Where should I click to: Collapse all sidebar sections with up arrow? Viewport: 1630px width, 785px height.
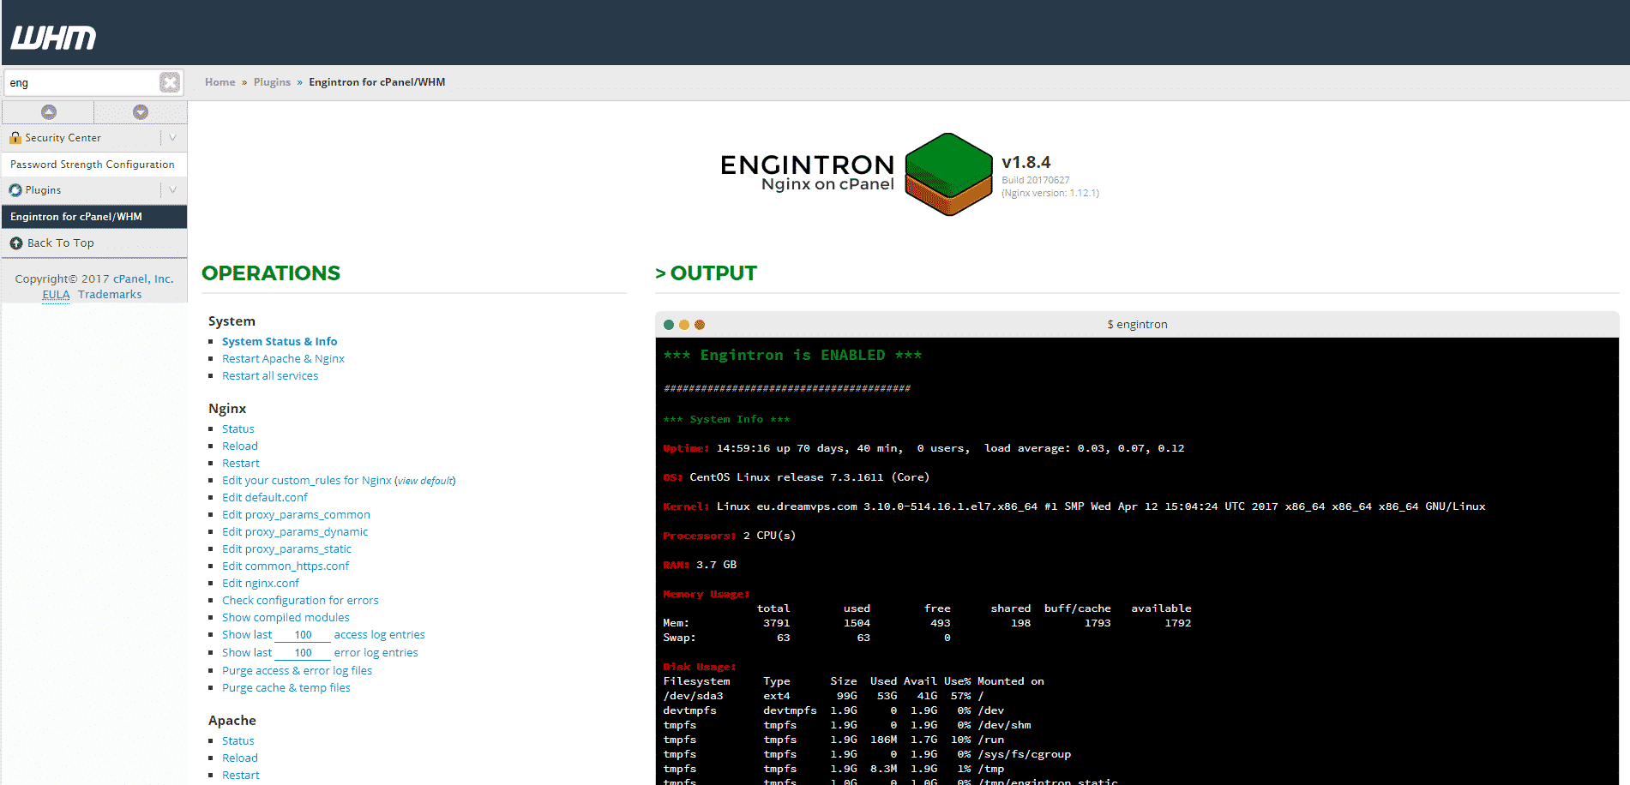click(49, 112)
